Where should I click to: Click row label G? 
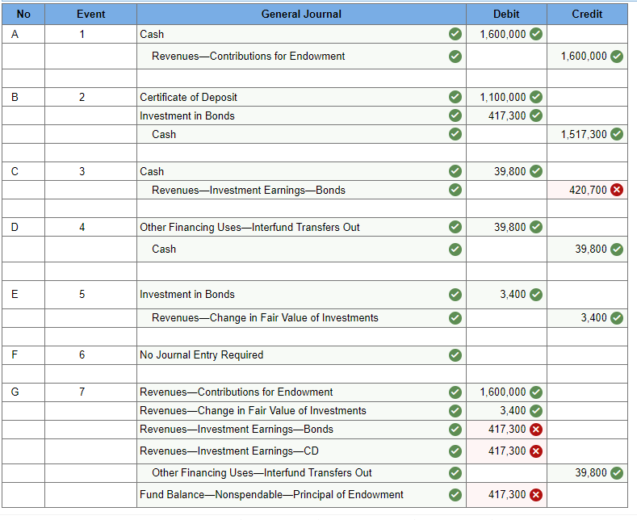pyautogui.click(x=15, y=392)
